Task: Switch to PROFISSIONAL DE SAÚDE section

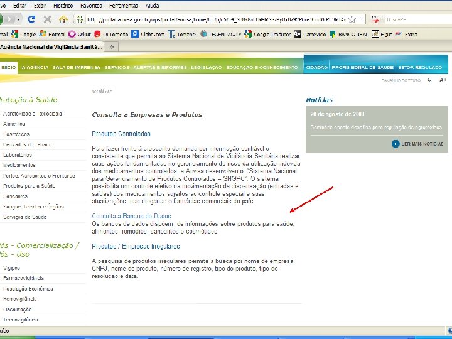Action: 362,67
